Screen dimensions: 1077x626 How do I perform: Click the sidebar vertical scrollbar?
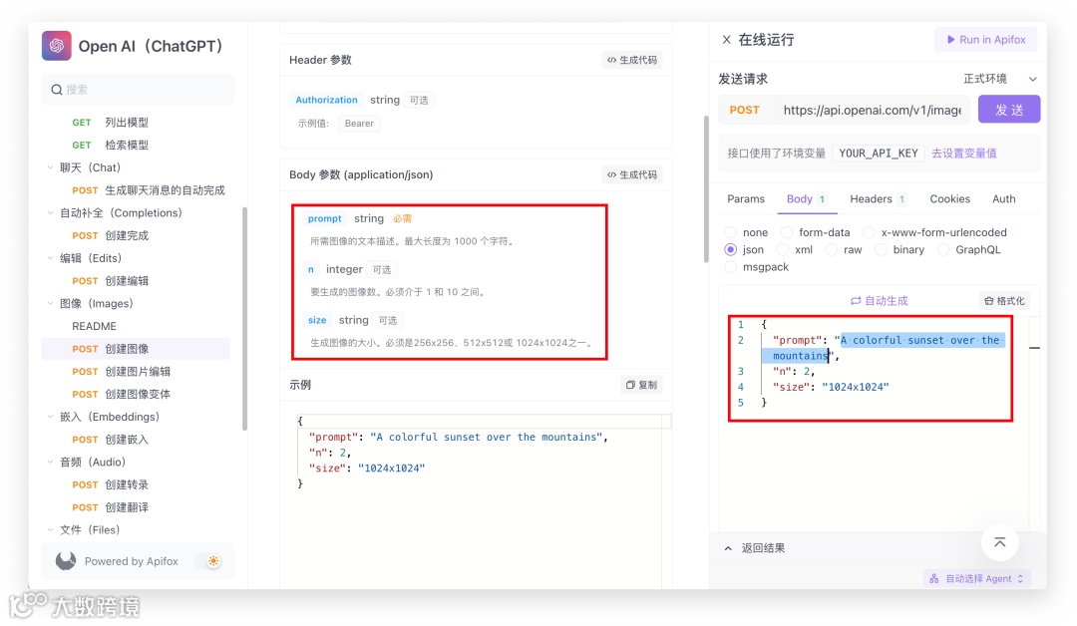(x=244, y=319)
